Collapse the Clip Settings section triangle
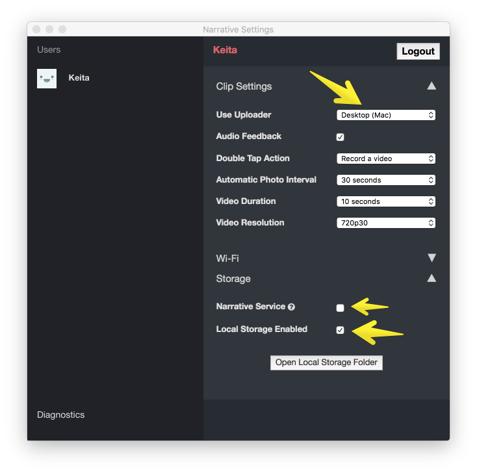This screenshot has height=473, width=477. 432,86
